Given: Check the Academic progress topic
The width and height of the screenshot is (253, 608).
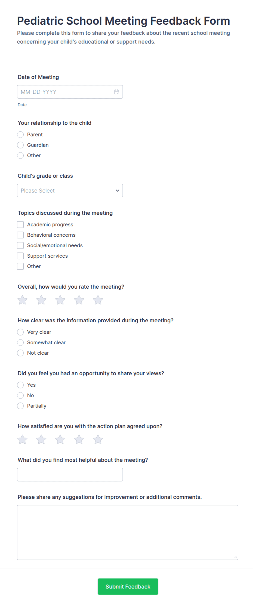Looking at the screenshot, I should [x=20, y=225].
